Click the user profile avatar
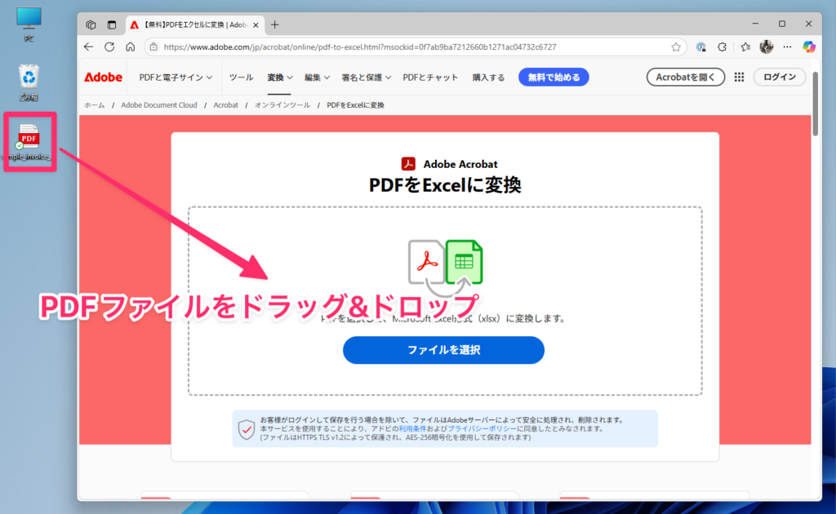The image size is (836, 514). 766,47
